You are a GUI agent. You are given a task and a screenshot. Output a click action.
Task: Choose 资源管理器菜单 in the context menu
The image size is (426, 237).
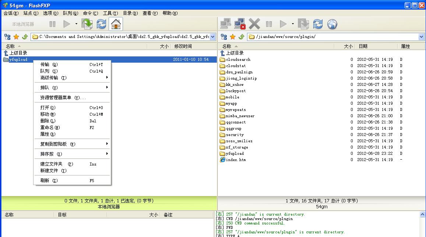72,98
